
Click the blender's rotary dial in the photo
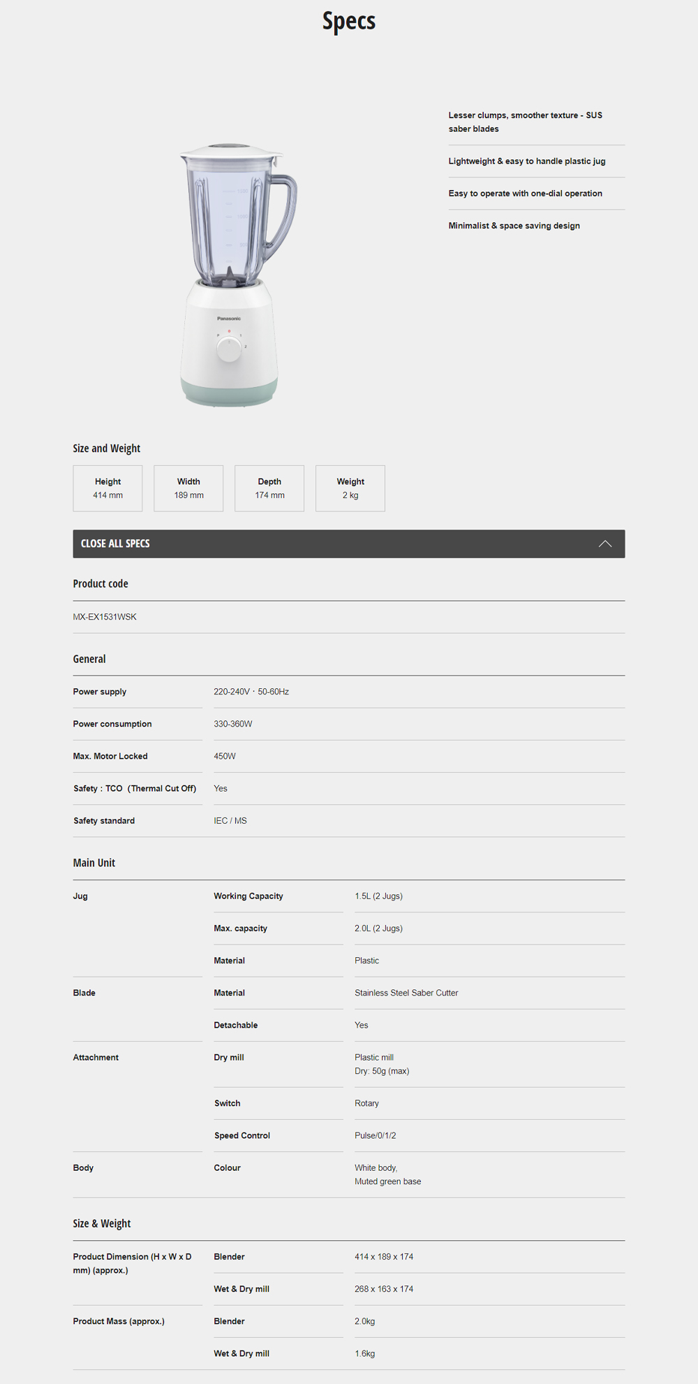229,349
